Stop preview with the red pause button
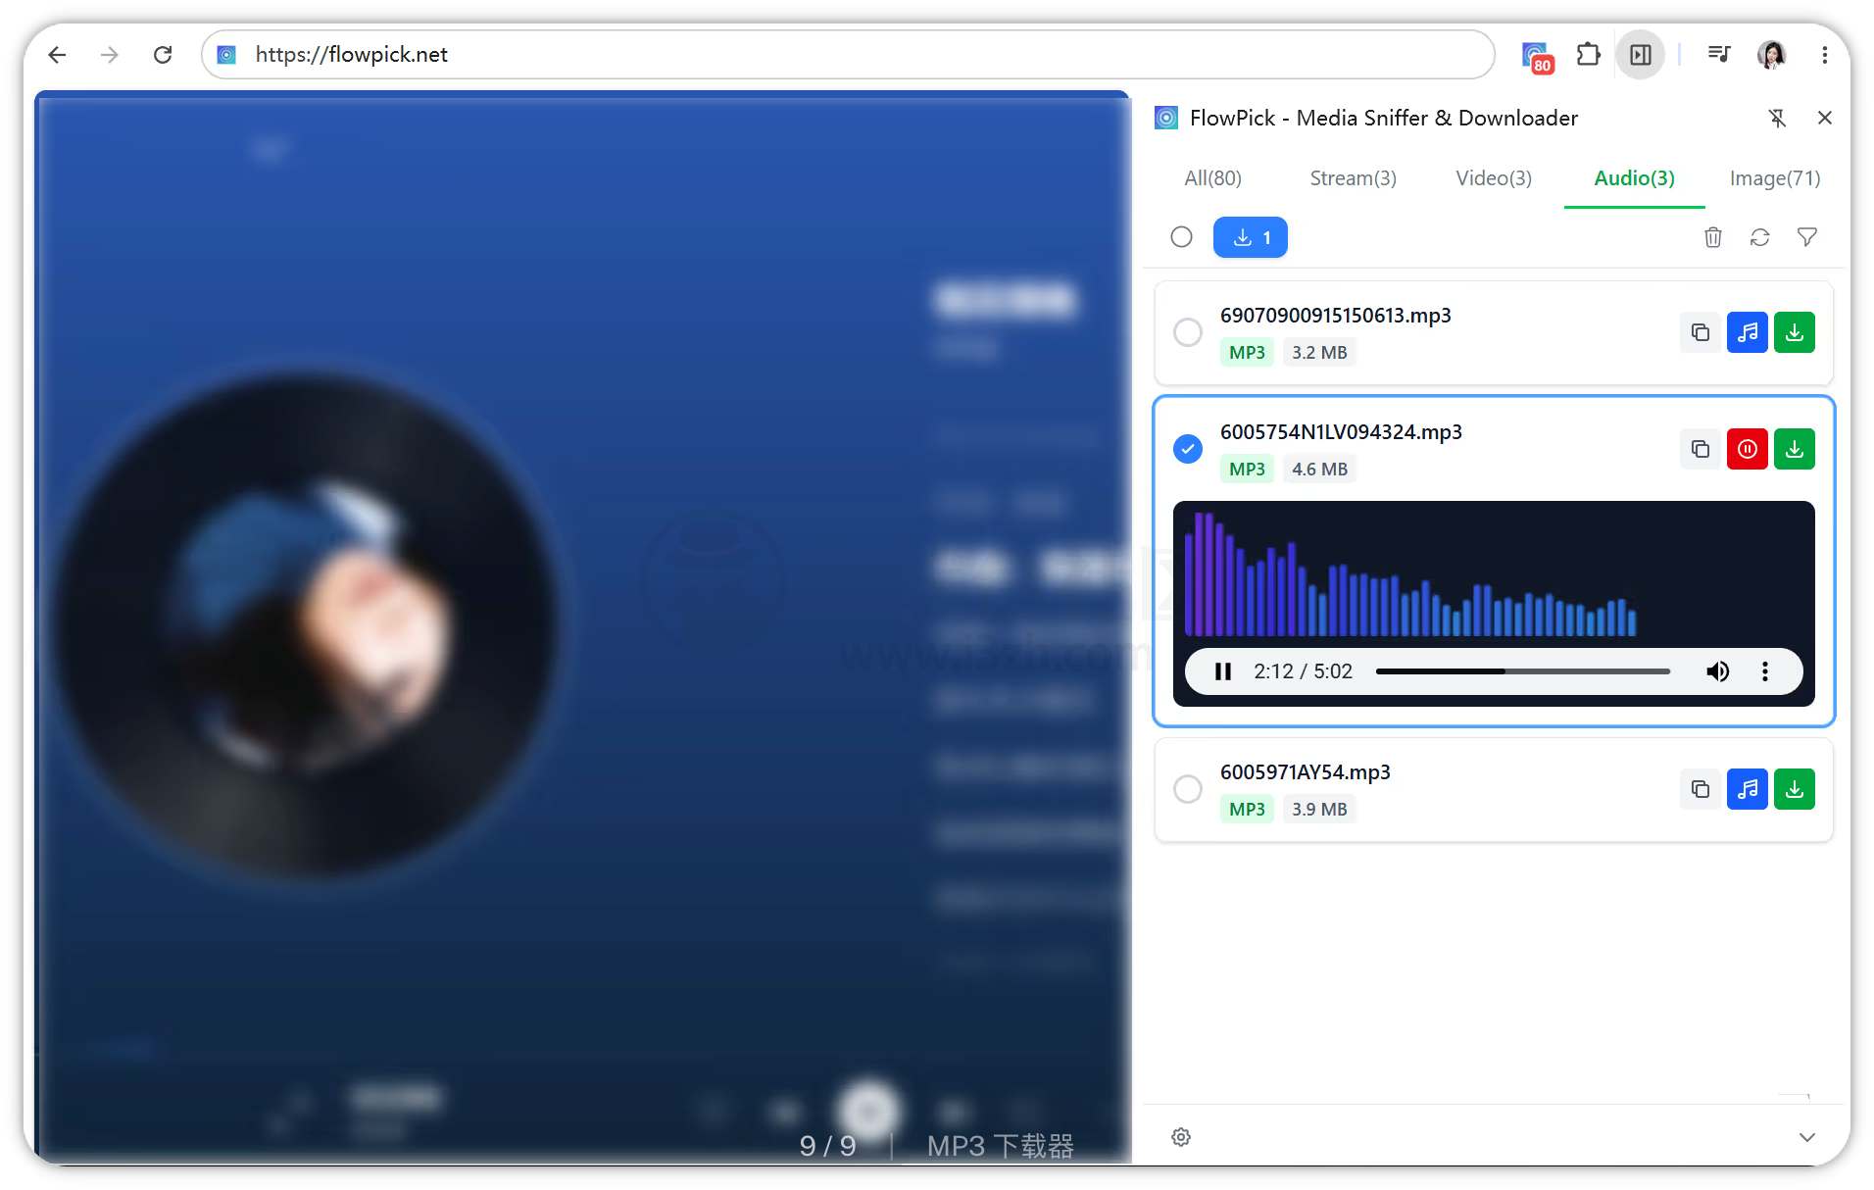The image size is (1874, 1190). click(x=1748, y=449)
